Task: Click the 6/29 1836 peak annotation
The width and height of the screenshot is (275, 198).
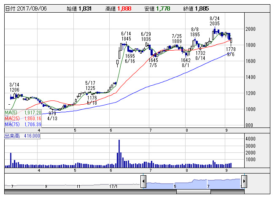Action: click(146, 36)
